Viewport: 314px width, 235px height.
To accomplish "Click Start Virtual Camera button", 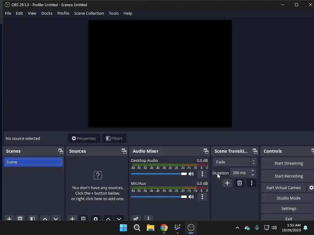I will point(284,188).
